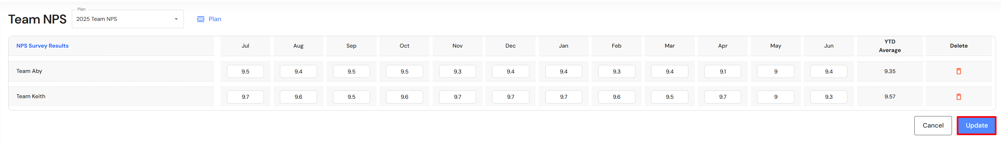Select Team Aby's November score input
The height and width of the screenshot is (149, 1001).
[x=457, y=72]
